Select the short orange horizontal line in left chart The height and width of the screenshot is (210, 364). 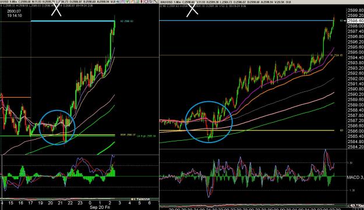tap(16, 97)
